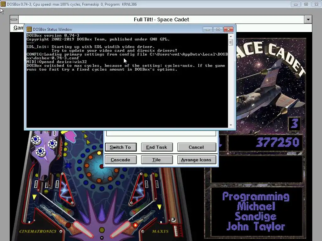Image resolution: width=322 pixels, height=241 pixels.
Task: Click the Full Tilt! - Space Cadet title
Action: click(x=161, y=19)
